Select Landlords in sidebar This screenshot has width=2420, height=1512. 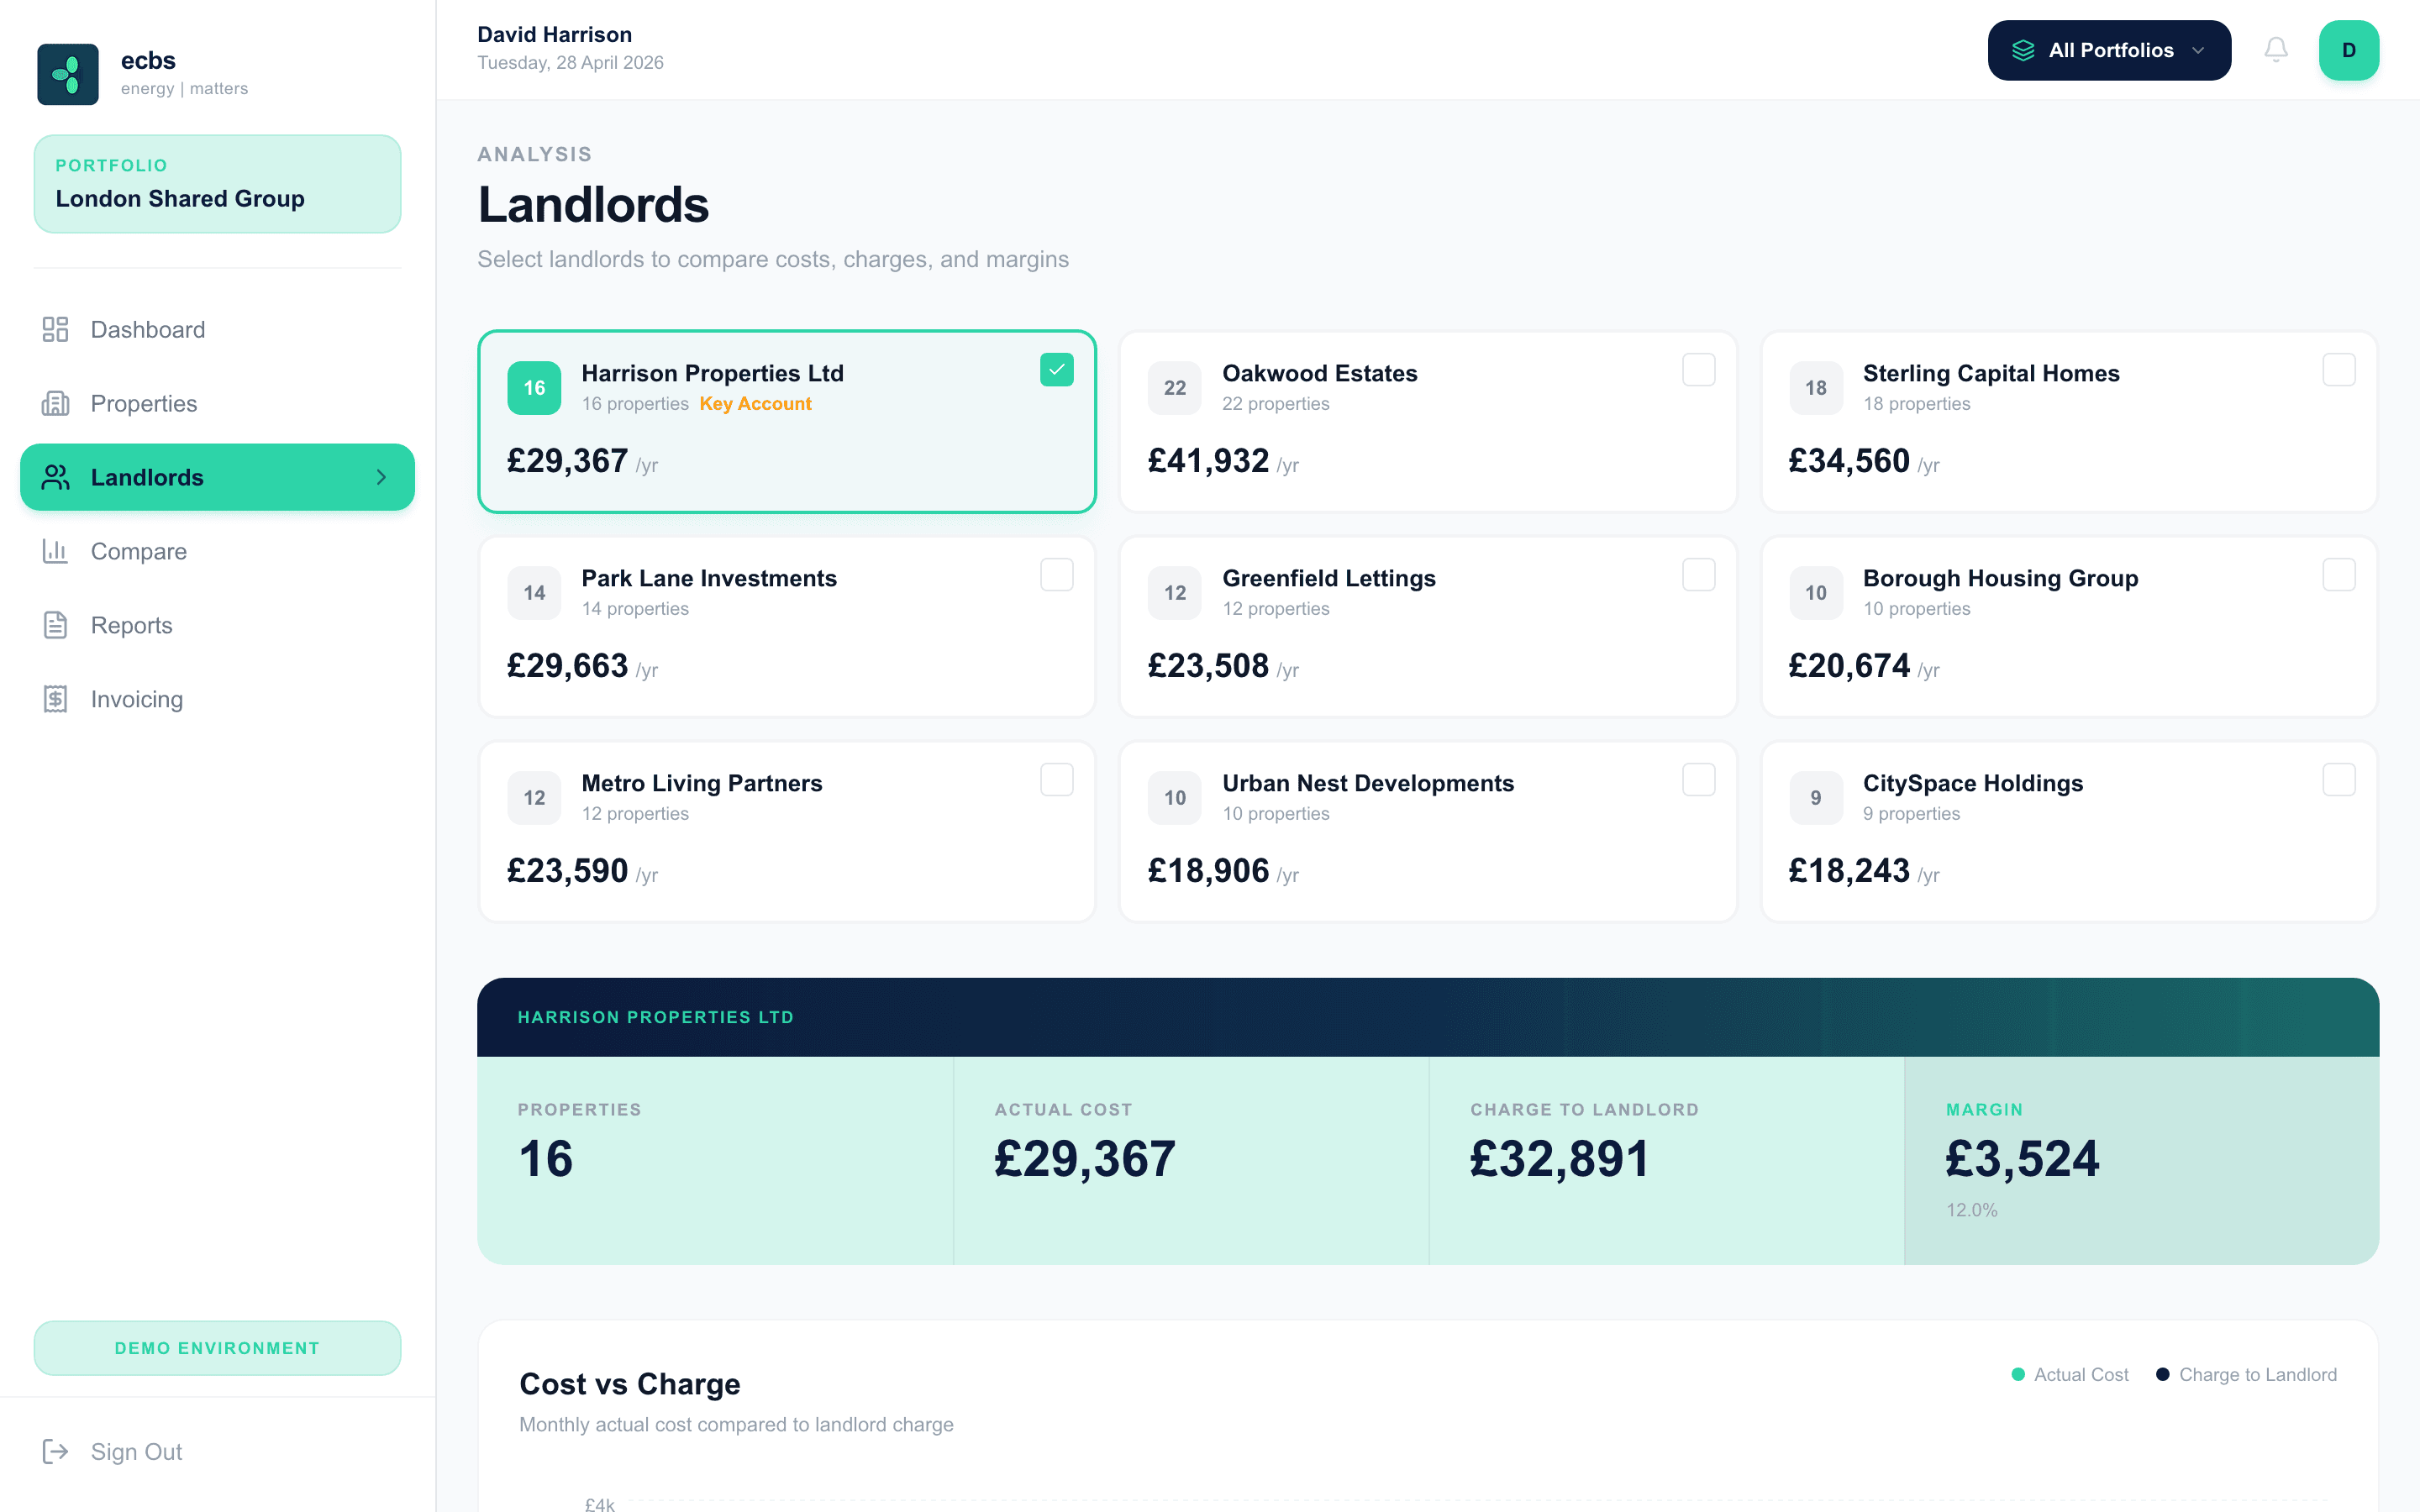pos(217,477)
